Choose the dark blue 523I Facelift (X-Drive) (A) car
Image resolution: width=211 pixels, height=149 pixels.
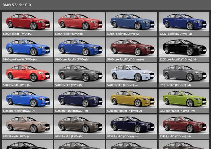pos(132,124)
